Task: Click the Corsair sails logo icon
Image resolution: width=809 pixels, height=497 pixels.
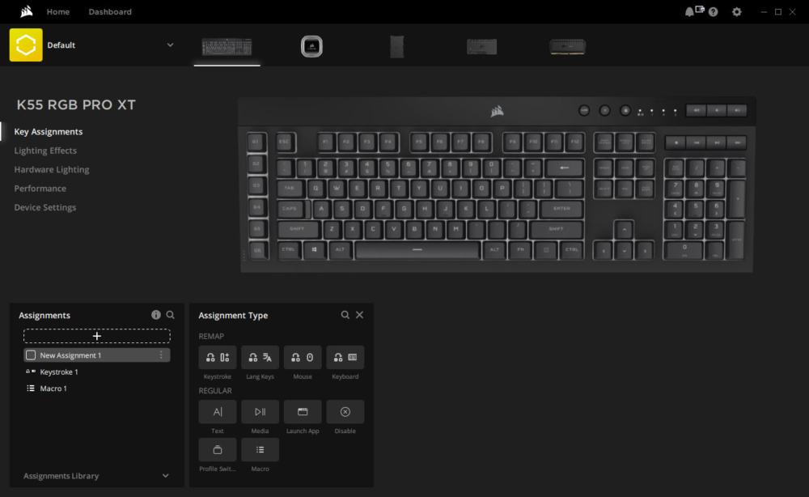Action: [x=27, y=11]
